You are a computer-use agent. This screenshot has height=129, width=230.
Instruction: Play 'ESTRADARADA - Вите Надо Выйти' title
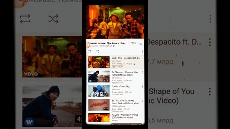click(126, 102)
